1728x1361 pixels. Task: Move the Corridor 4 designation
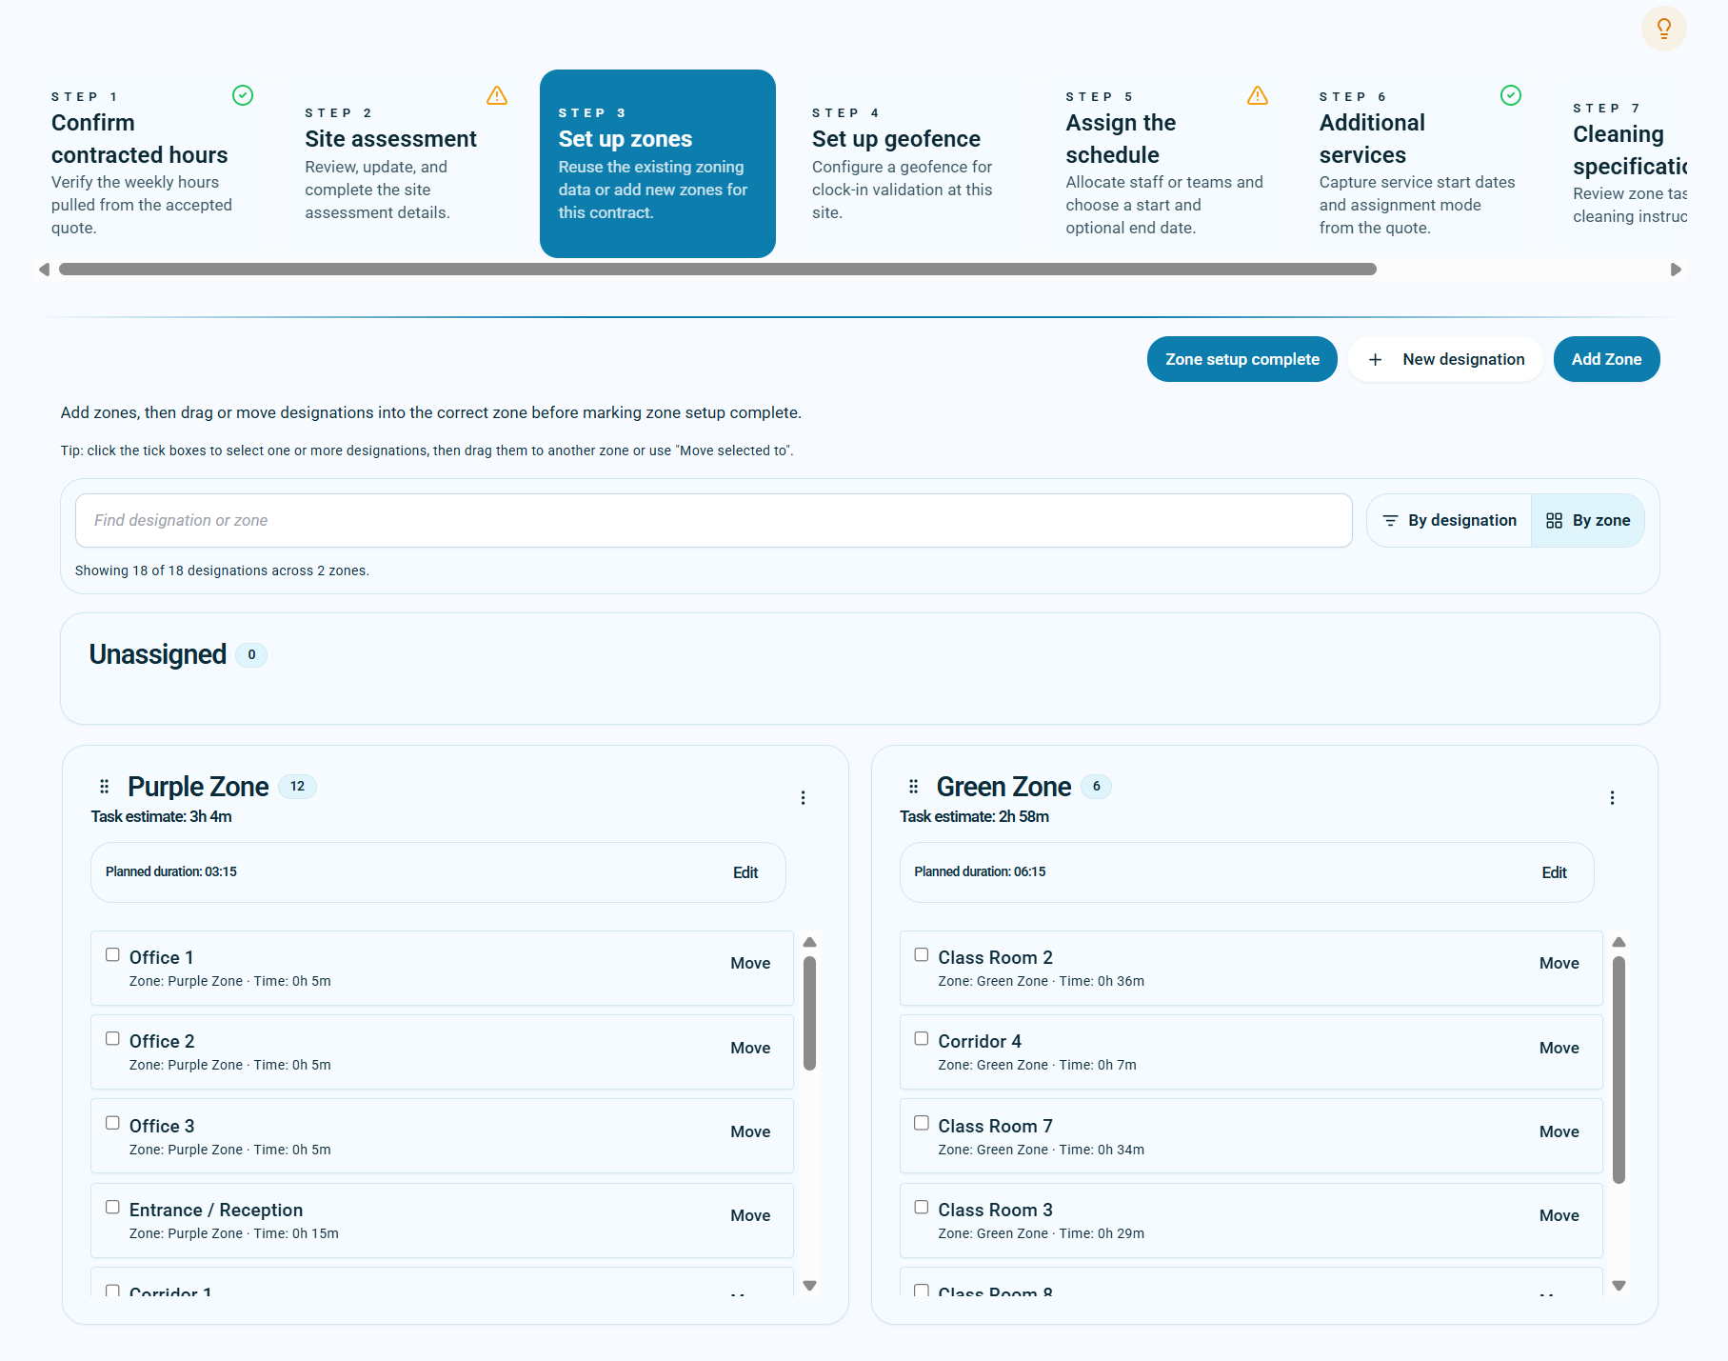coord(1559,1048)
